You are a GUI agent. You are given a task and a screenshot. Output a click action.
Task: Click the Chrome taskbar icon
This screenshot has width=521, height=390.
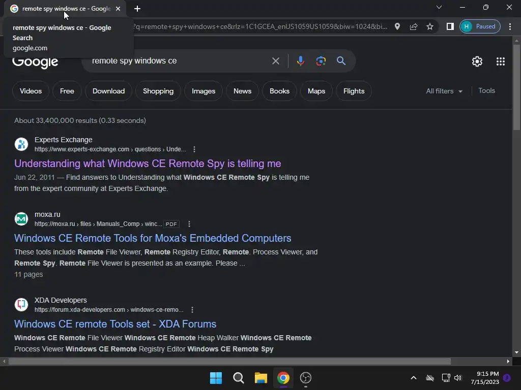click(x=283, y=378)
